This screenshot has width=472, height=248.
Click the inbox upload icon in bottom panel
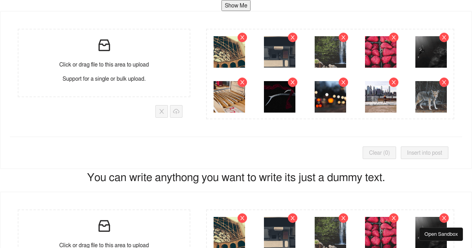click(x=104, y=226)
